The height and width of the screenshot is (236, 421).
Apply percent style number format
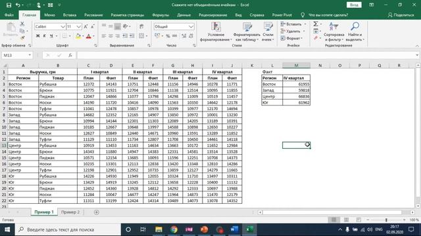(x=168, y=35)
